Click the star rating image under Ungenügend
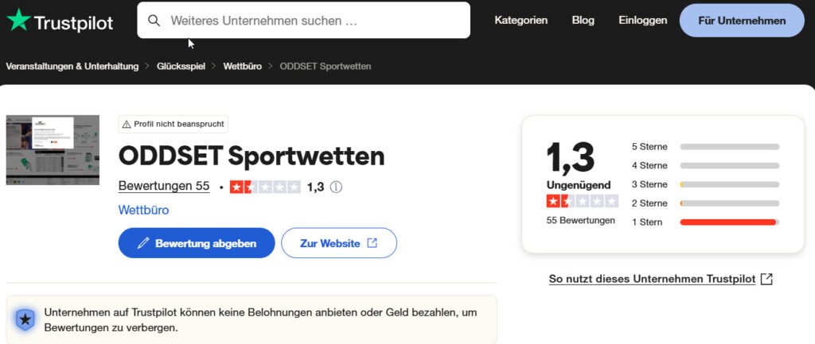Screen dimensions: 815x344 pyautogui.click(x=582, y=201)
